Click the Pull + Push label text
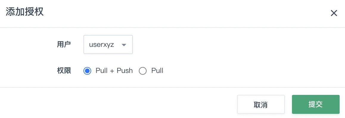Viewport: 345px width, 118px height. (114, 71)
